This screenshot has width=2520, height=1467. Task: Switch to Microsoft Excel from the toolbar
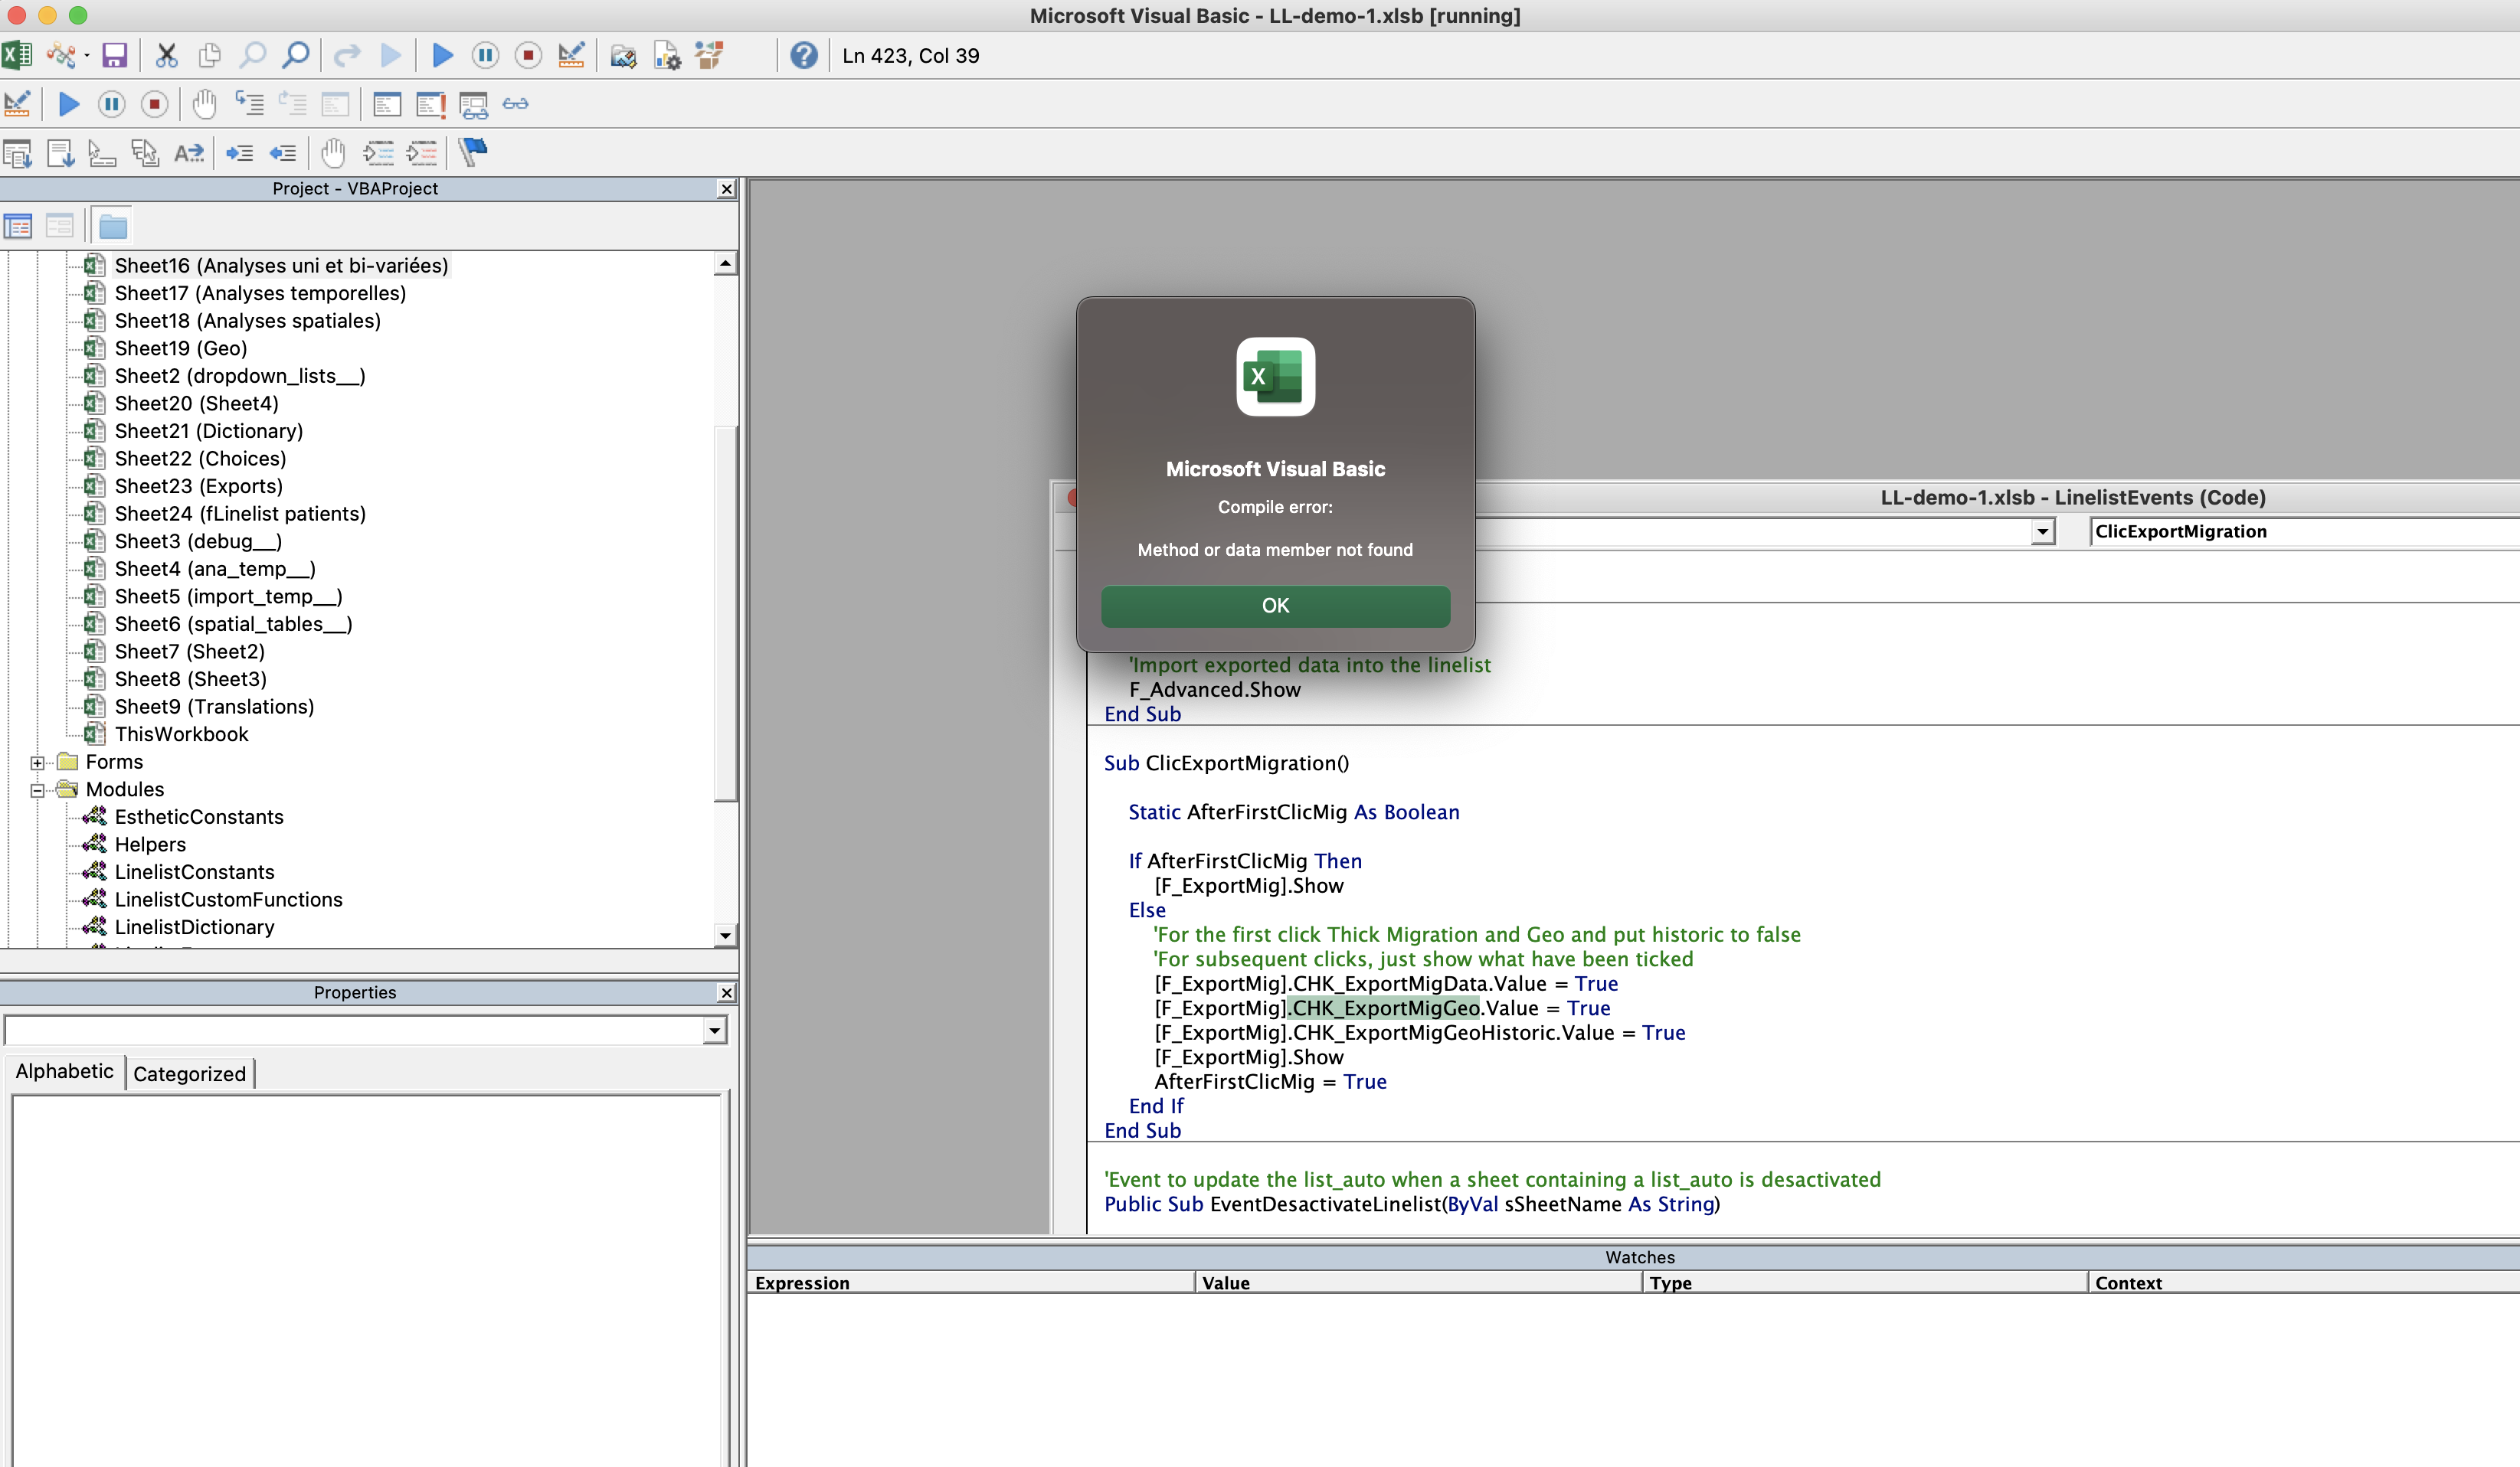click(x=16, y=56)
